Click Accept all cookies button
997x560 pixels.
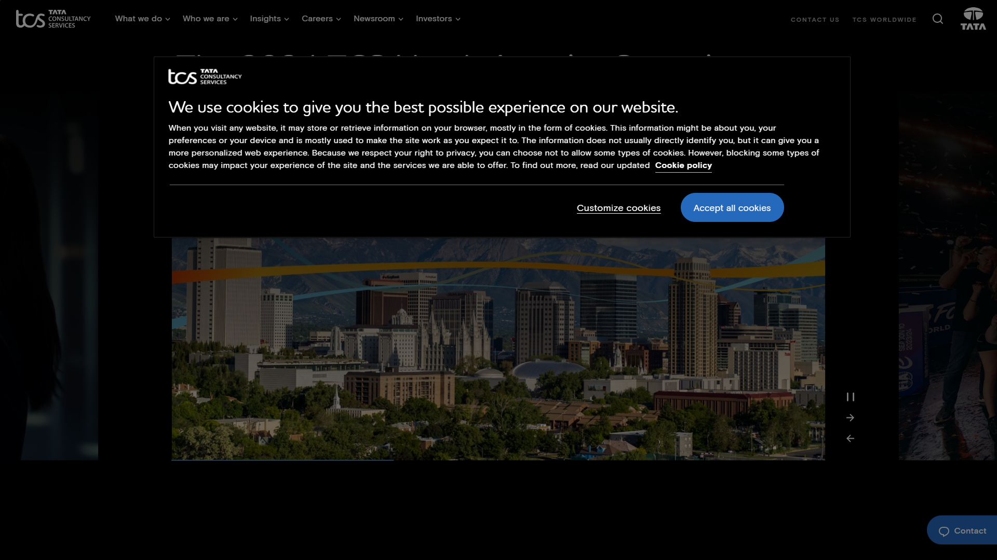pyautogui.click(x=732, y=207)
